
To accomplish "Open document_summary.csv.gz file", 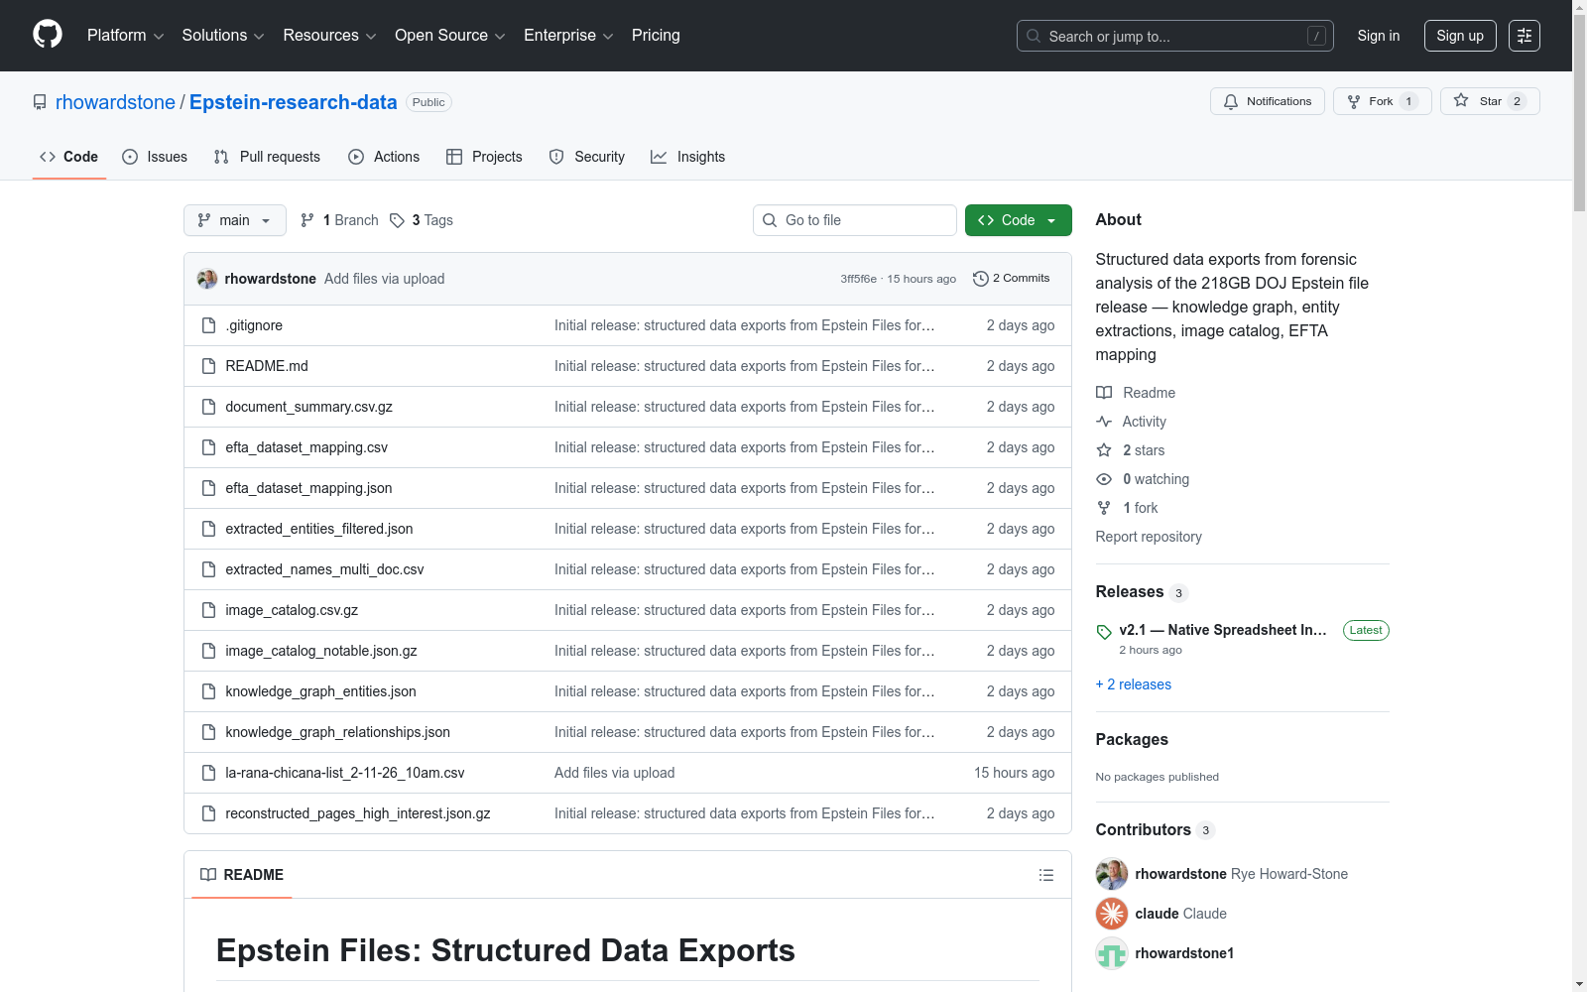I will (x=309, y=407).
